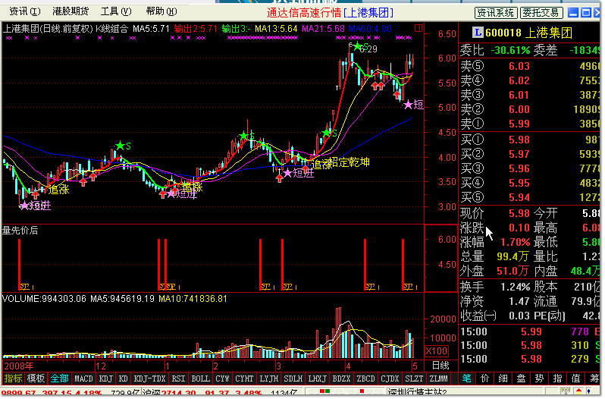Viewport: 605px width, 399px height.
Task: Click the MA60:4.80 legend label
Action: (371, 29)
